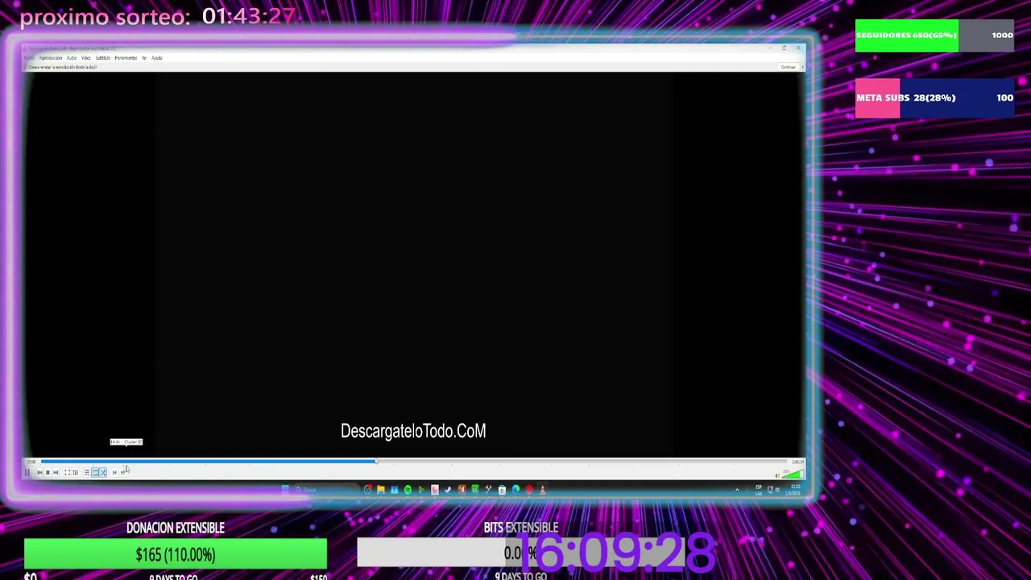This screenshot has width=1031, height=580.
Task: Open the Herramientas menu
Action: (126, 58)
